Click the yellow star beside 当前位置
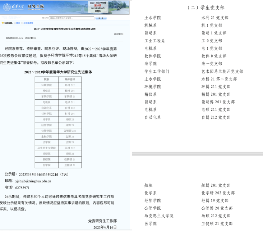This screenshot has width=263, height=231. pos(3,23)
